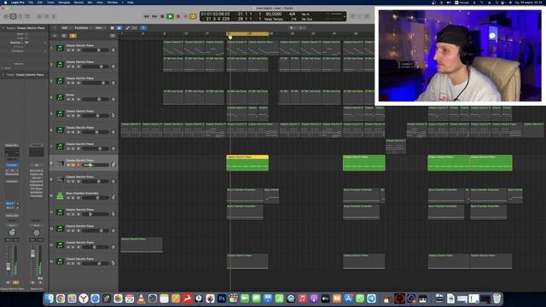Open the Keep Tempo mode dropdown in LCD
Image resolution: width=546 pixels, height=307 pixels.
click(273, 19)
